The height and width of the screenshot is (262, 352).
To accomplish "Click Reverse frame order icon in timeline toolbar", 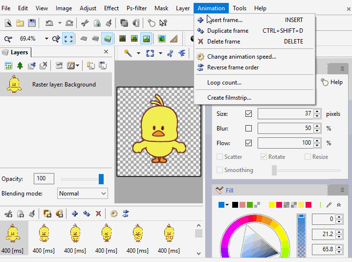I will tap(126, 214).
